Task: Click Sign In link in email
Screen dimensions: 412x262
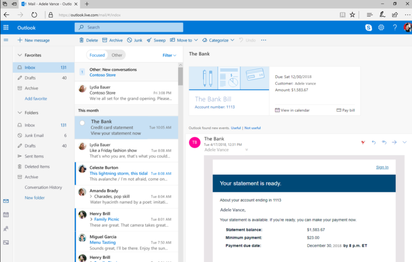Action: point(382,167)
